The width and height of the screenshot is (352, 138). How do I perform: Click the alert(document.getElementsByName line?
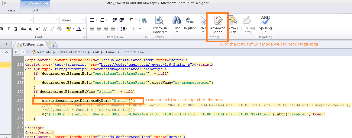tap(89, 101)
